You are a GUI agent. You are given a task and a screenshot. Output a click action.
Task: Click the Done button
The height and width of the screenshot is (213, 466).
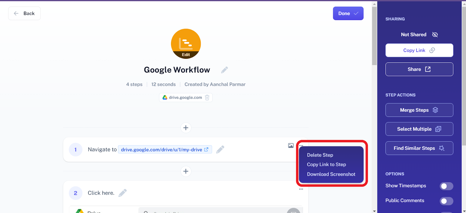(348, 13)
